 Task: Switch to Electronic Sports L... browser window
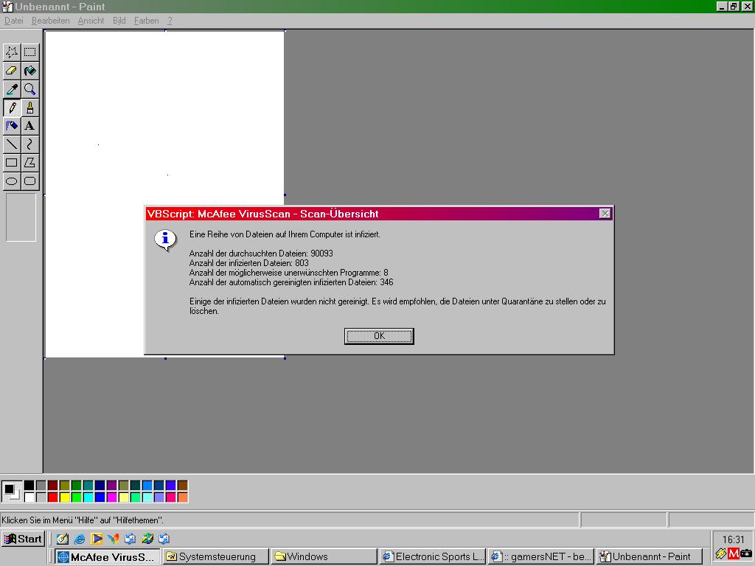[x=432, y=557]
